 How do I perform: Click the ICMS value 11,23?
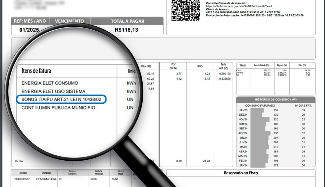click(x=207, y=74)
